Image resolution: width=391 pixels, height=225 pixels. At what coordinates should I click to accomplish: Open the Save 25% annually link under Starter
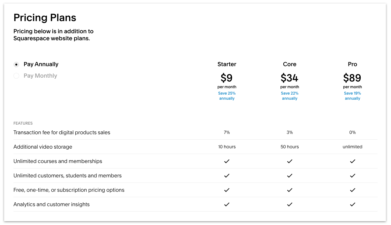point(227,96)
